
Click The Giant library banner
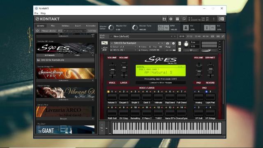65,130
